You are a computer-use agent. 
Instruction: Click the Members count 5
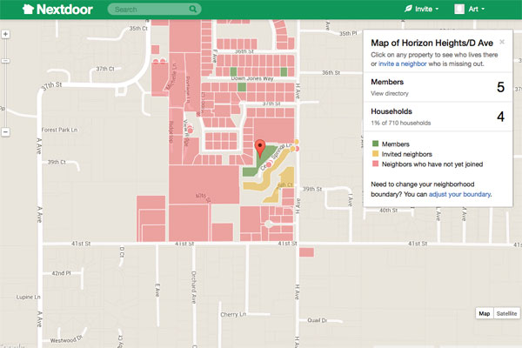pyautogui.click(x=501, y=87)
